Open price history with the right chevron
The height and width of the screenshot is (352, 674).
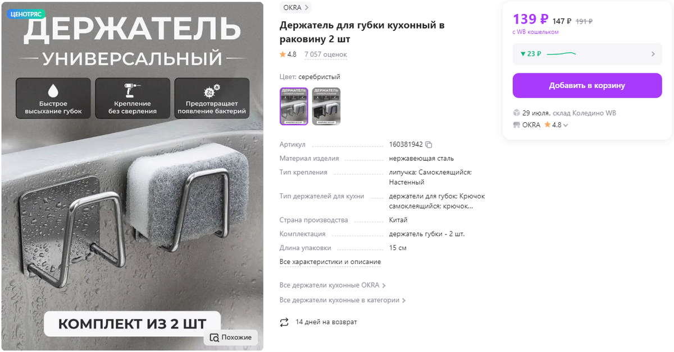point(653,54)
